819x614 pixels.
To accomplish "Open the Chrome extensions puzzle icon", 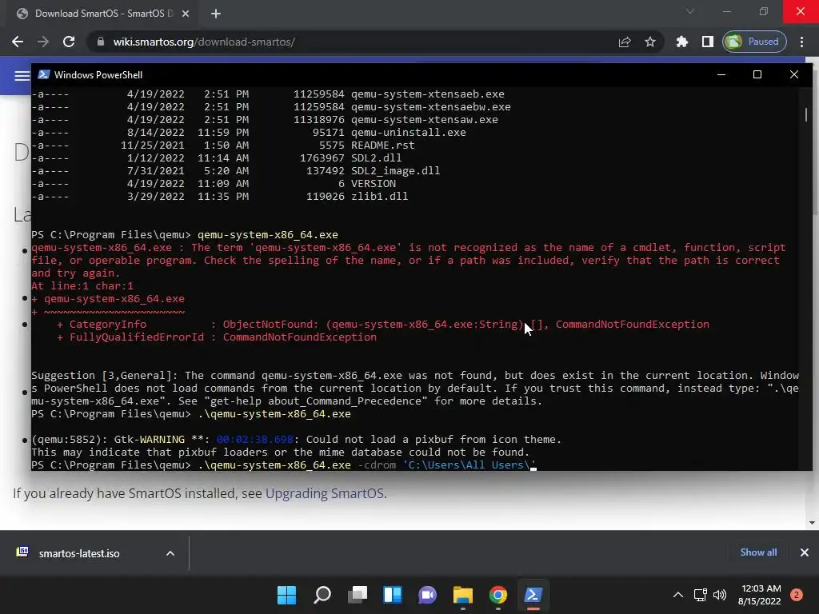I will (681, 42).
